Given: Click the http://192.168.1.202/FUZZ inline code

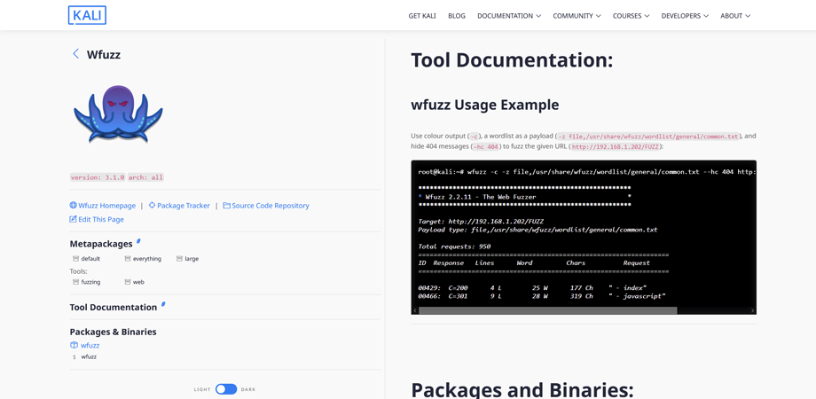Looking at the screenshot, I should [x=616, y=147].
